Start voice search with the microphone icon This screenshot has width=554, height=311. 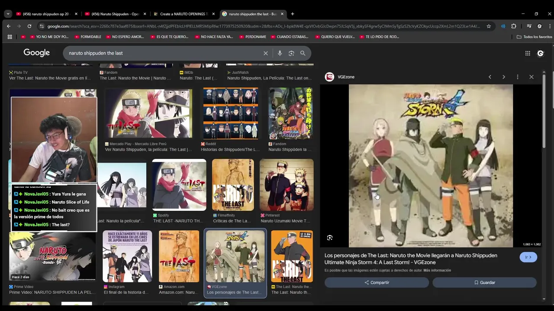[280, 53]
